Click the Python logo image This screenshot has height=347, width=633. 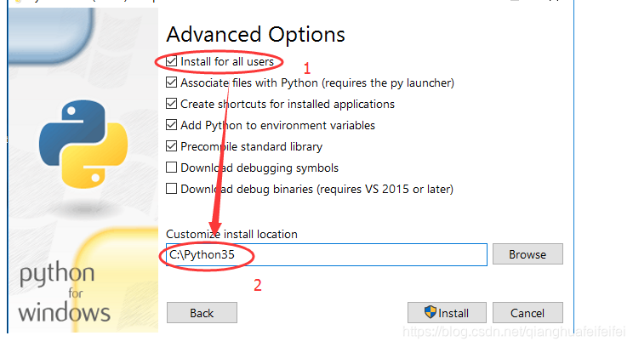83,144
